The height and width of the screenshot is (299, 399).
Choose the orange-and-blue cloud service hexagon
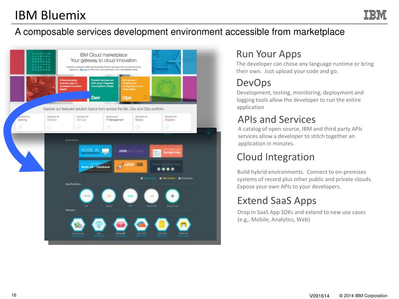click(141, 225)
